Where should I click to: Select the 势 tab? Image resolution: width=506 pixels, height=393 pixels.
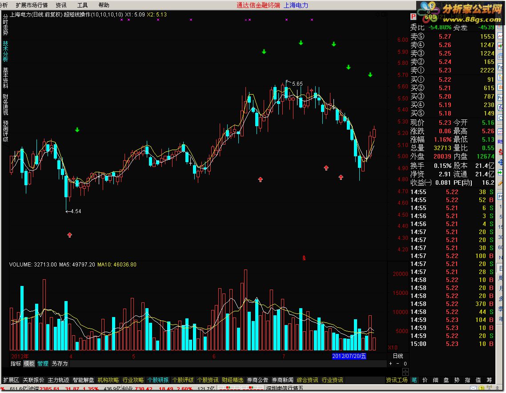pyautogui.click(x=457, y=380)
